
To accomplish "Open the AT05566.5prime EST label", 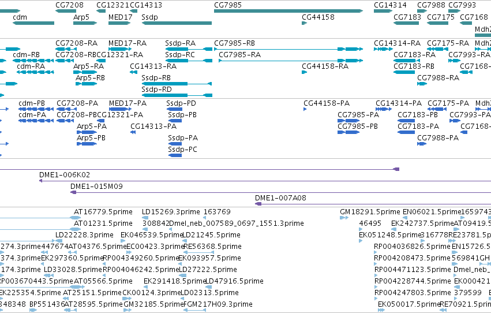I will (103, 281).
